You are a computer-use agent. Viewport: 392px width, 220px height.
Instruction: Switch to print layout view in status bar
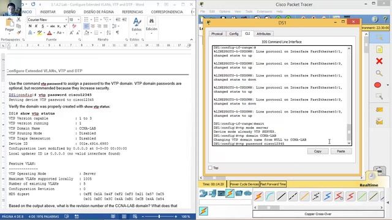click(124, 216)
